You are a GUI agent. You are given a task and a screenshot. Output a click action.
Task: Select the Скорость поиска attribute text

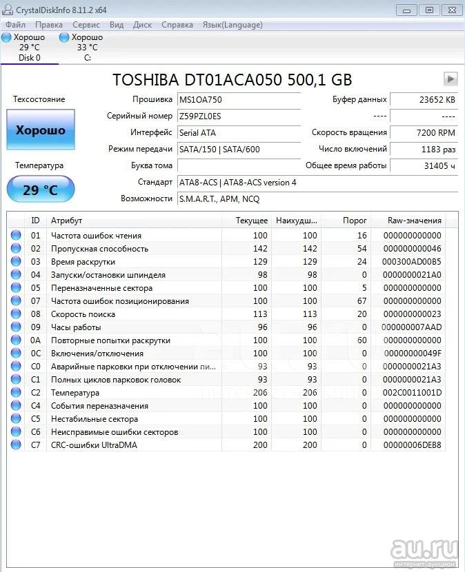(x=83, y=314)
